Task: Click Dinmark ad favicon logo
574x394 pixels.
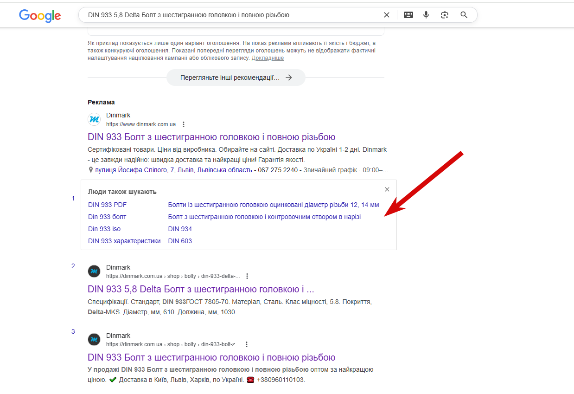Action: point(94,119)
